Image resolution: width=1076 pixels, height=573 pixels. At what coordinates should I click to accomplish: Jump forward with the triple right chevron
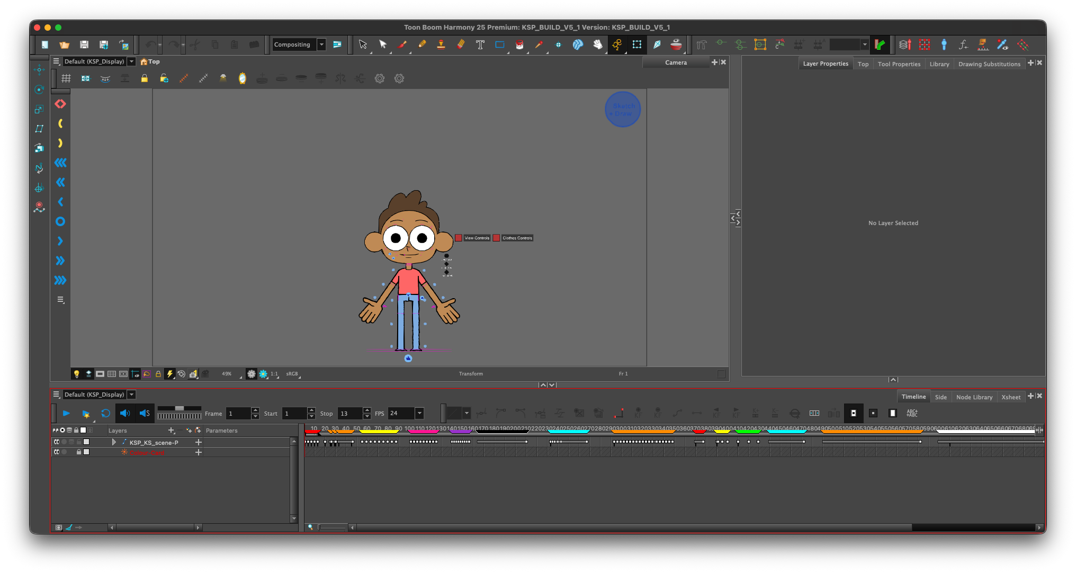coord(60,280)
